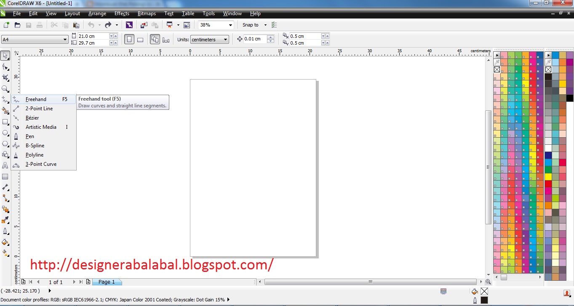
Task: Select the Rectangle tool
Action: pos(5,122)
